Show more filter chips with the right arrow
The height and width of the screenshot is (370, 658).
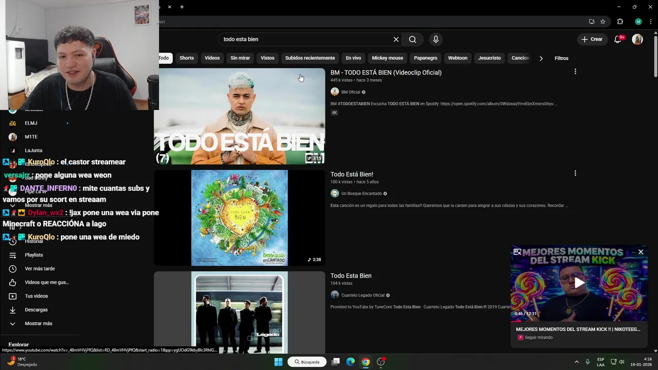[x=541, y=58]
